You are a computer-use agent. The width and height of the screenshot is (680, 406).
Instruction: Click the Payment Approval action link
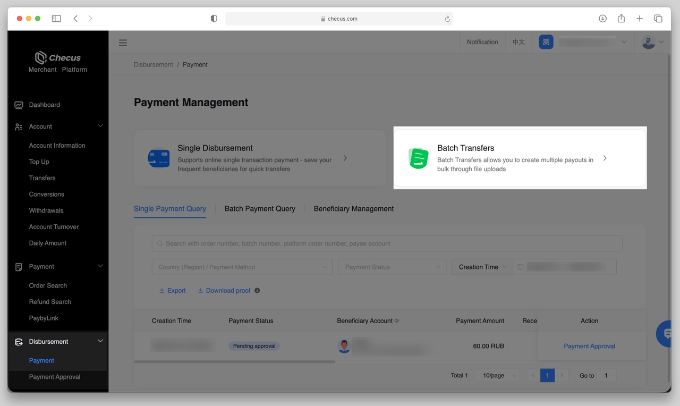589,346
